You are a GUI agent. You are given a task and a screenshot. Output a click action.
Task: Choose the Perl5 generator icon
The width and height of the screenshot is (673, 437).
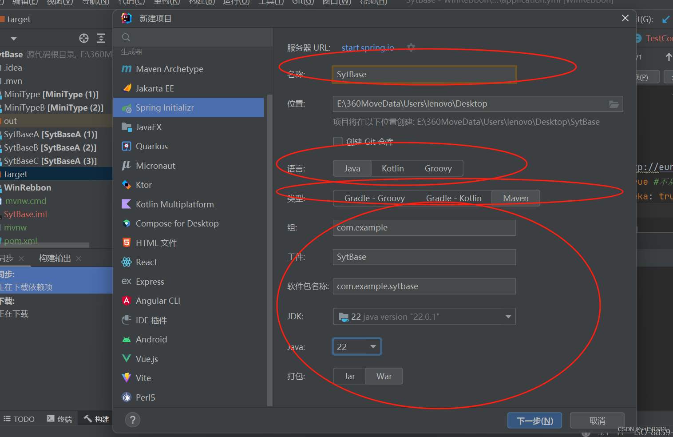pyautogui.click(x=127, y=397)
